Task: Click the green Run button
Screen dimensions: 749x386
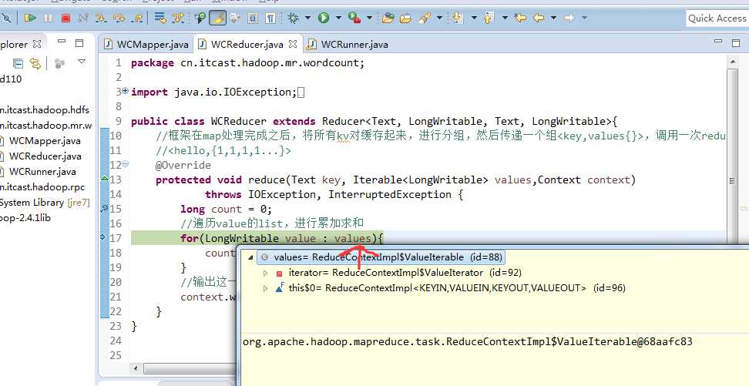Action: 324,18
